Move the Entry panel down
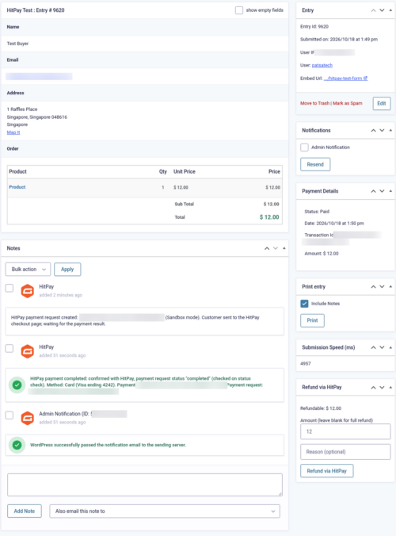396x536 pixels. (382, 10)
